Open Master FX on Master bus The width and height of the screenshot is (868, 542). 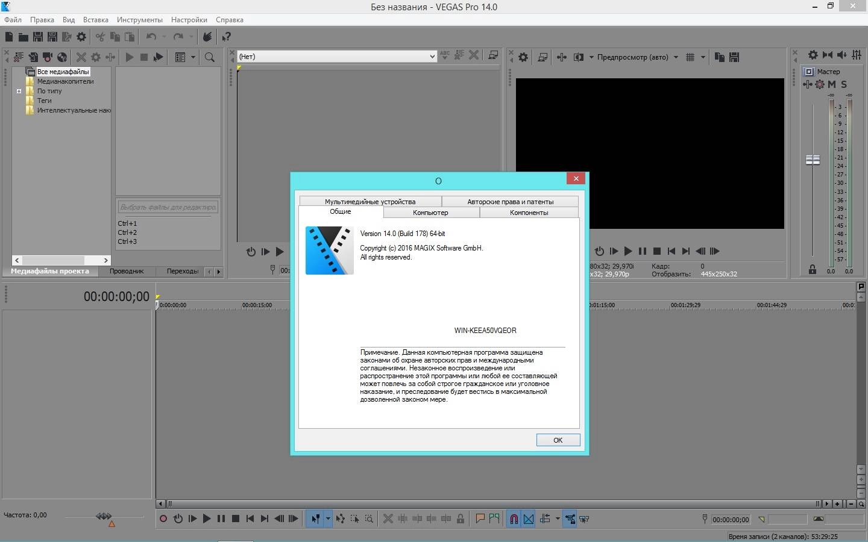(808, 84)
